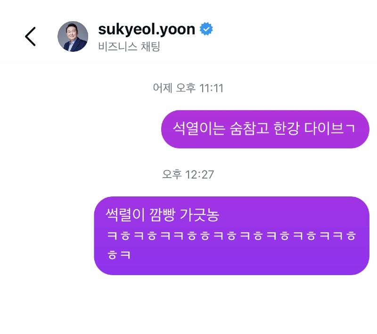Open the sukyeol.yoon profile picture
Screen dimensions: 377x334
73,37
